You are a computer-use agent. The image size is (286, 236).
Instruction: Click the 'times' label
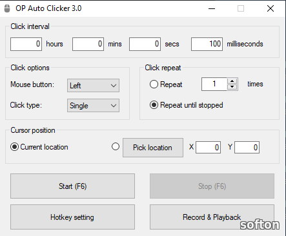click(x=255, y=84)
